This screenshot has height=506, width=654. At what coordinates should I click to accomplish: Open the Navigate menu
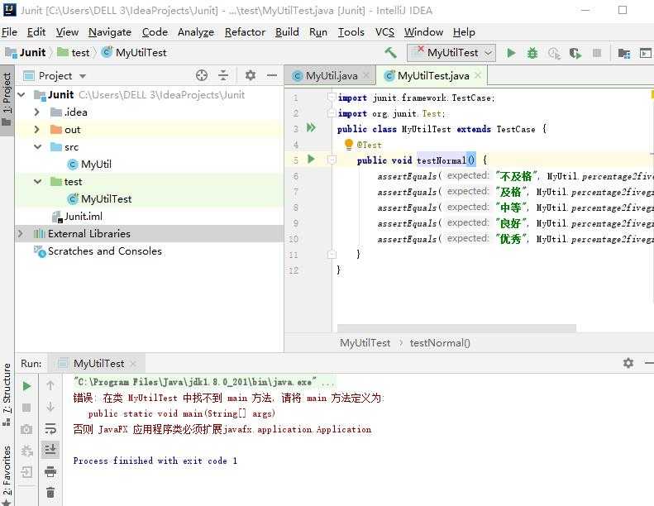(x=110, y=32)
